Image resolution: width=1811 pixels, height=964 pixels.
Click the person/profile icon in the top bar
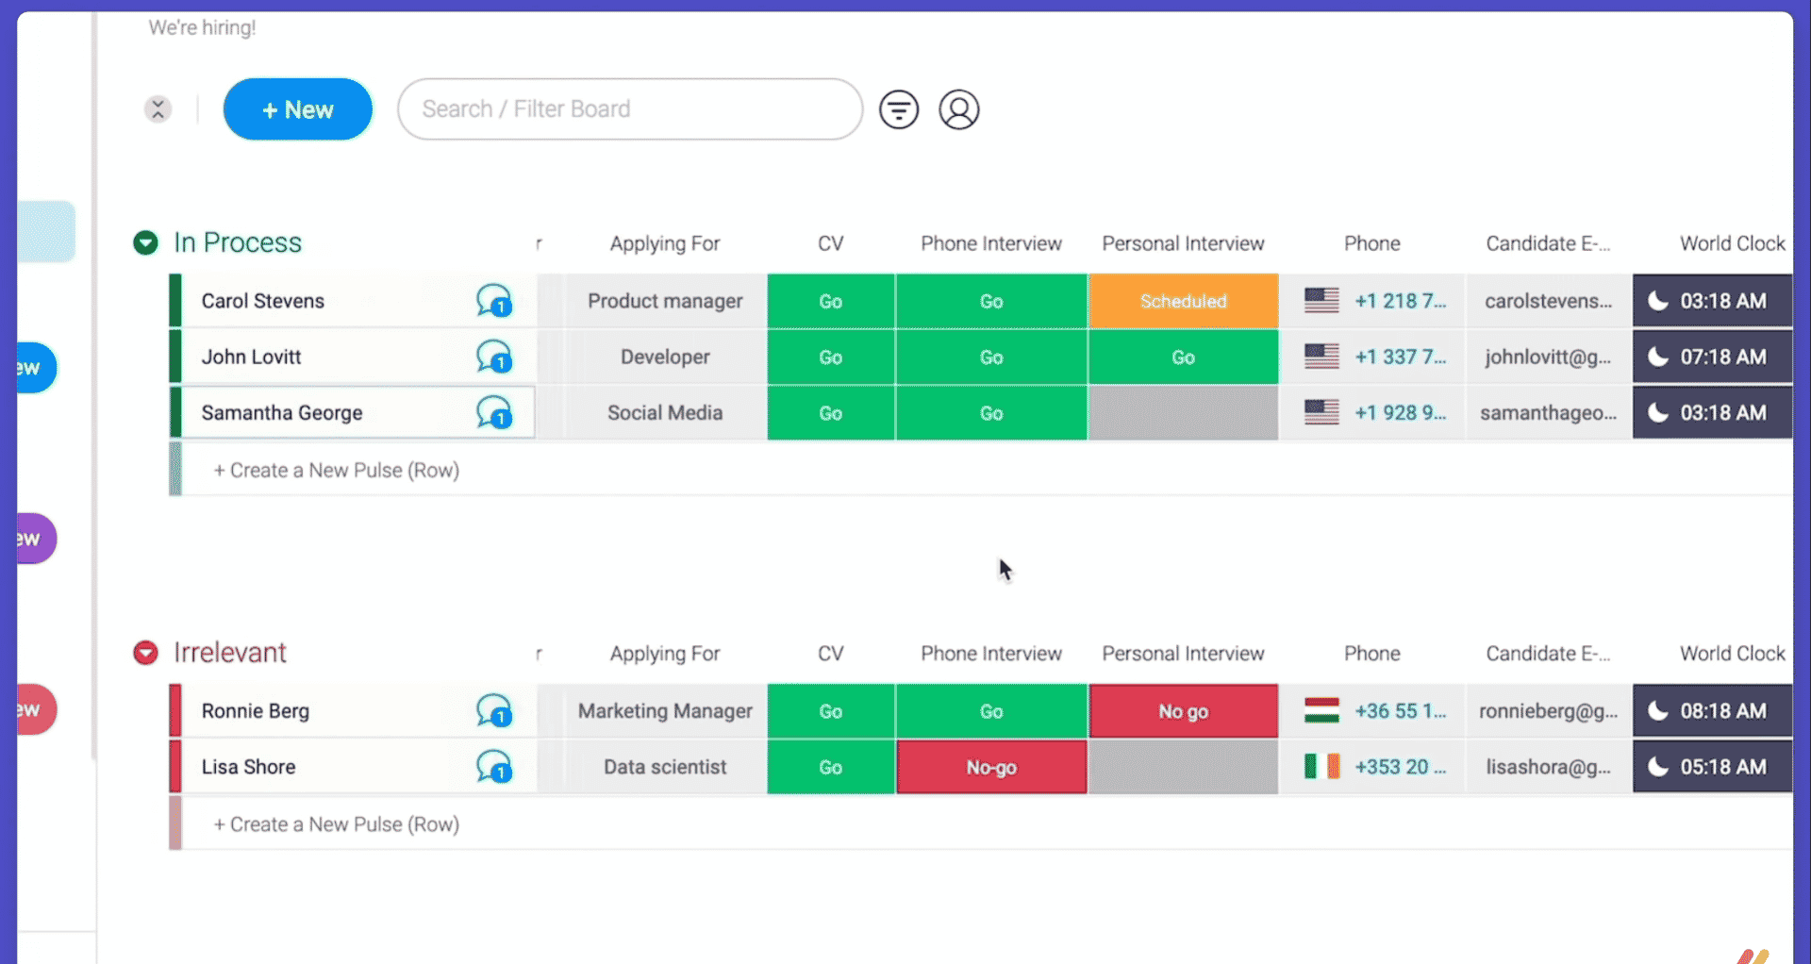pyautogui.click(x=958, y=108)
